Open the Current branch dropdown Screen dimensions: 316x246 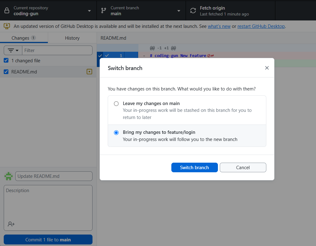(x=141, y=11)
